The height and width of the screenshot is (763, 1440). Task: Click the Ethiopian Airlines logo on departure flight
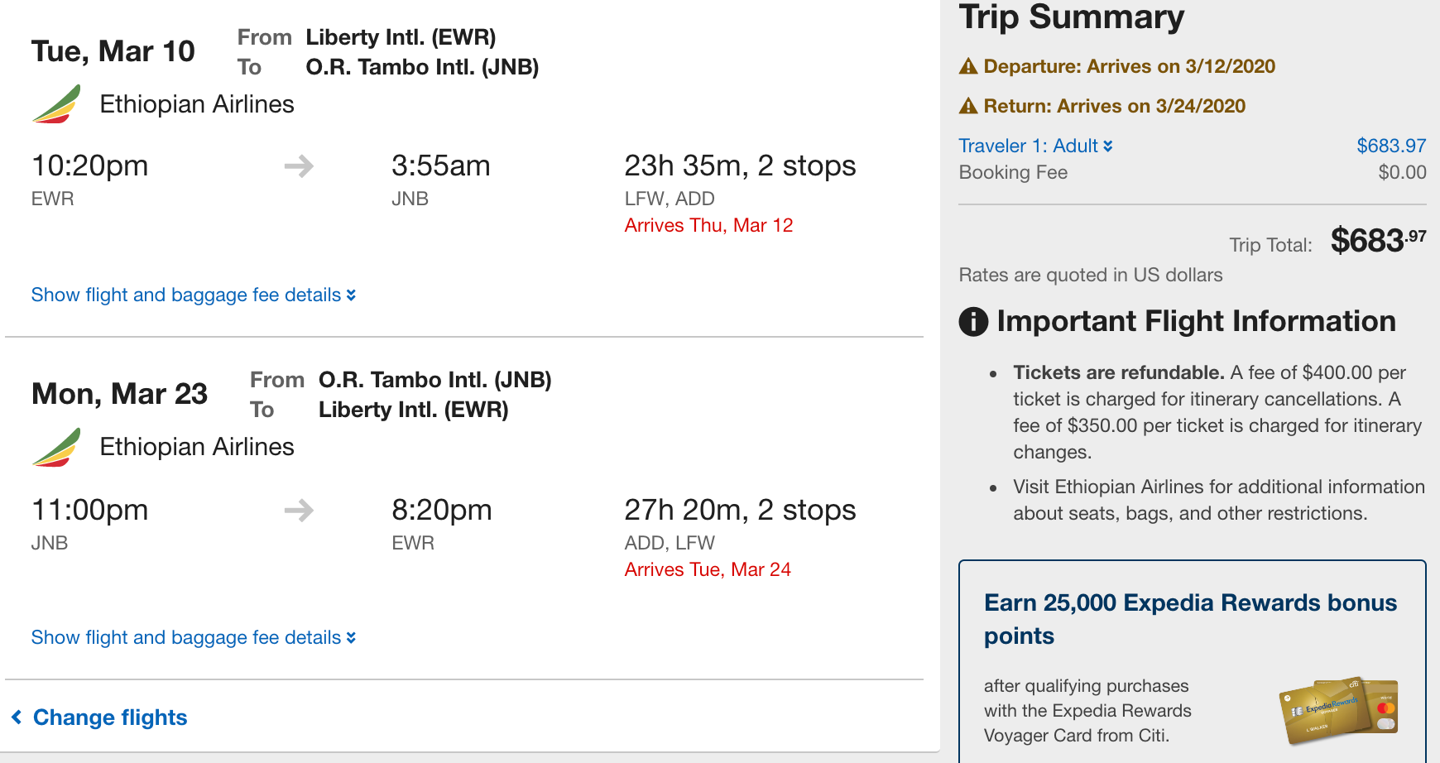click(x=56, y=104)
